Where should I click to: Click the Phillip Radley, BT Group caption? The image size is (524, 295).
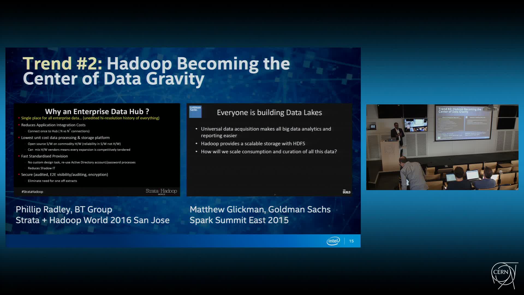click(x=64, y=209)
